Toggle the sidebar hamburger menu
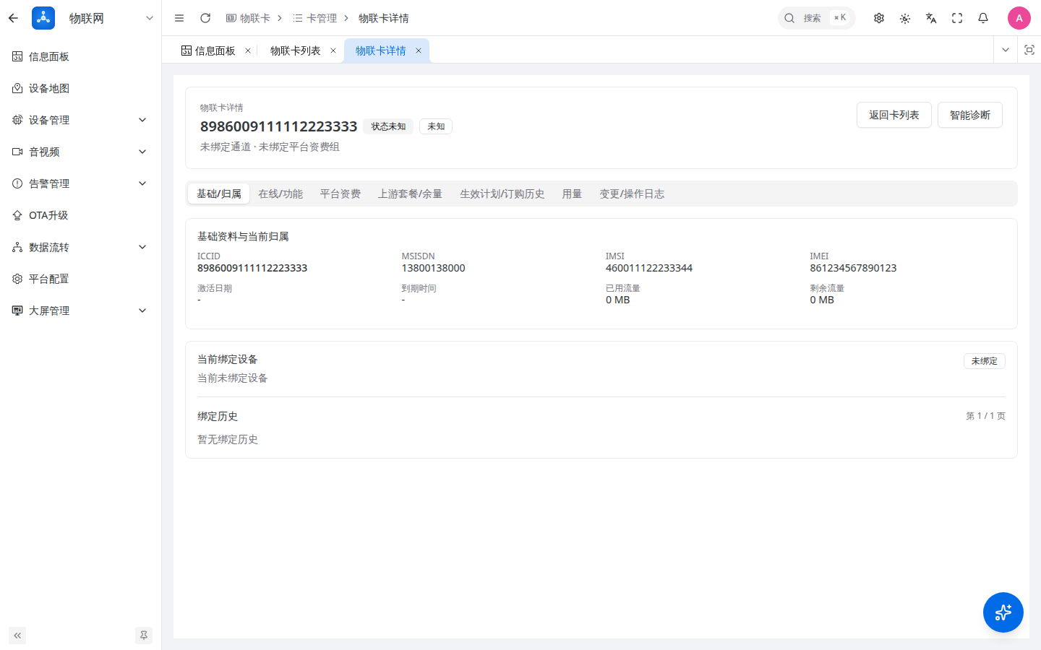 tap(179, 18)
